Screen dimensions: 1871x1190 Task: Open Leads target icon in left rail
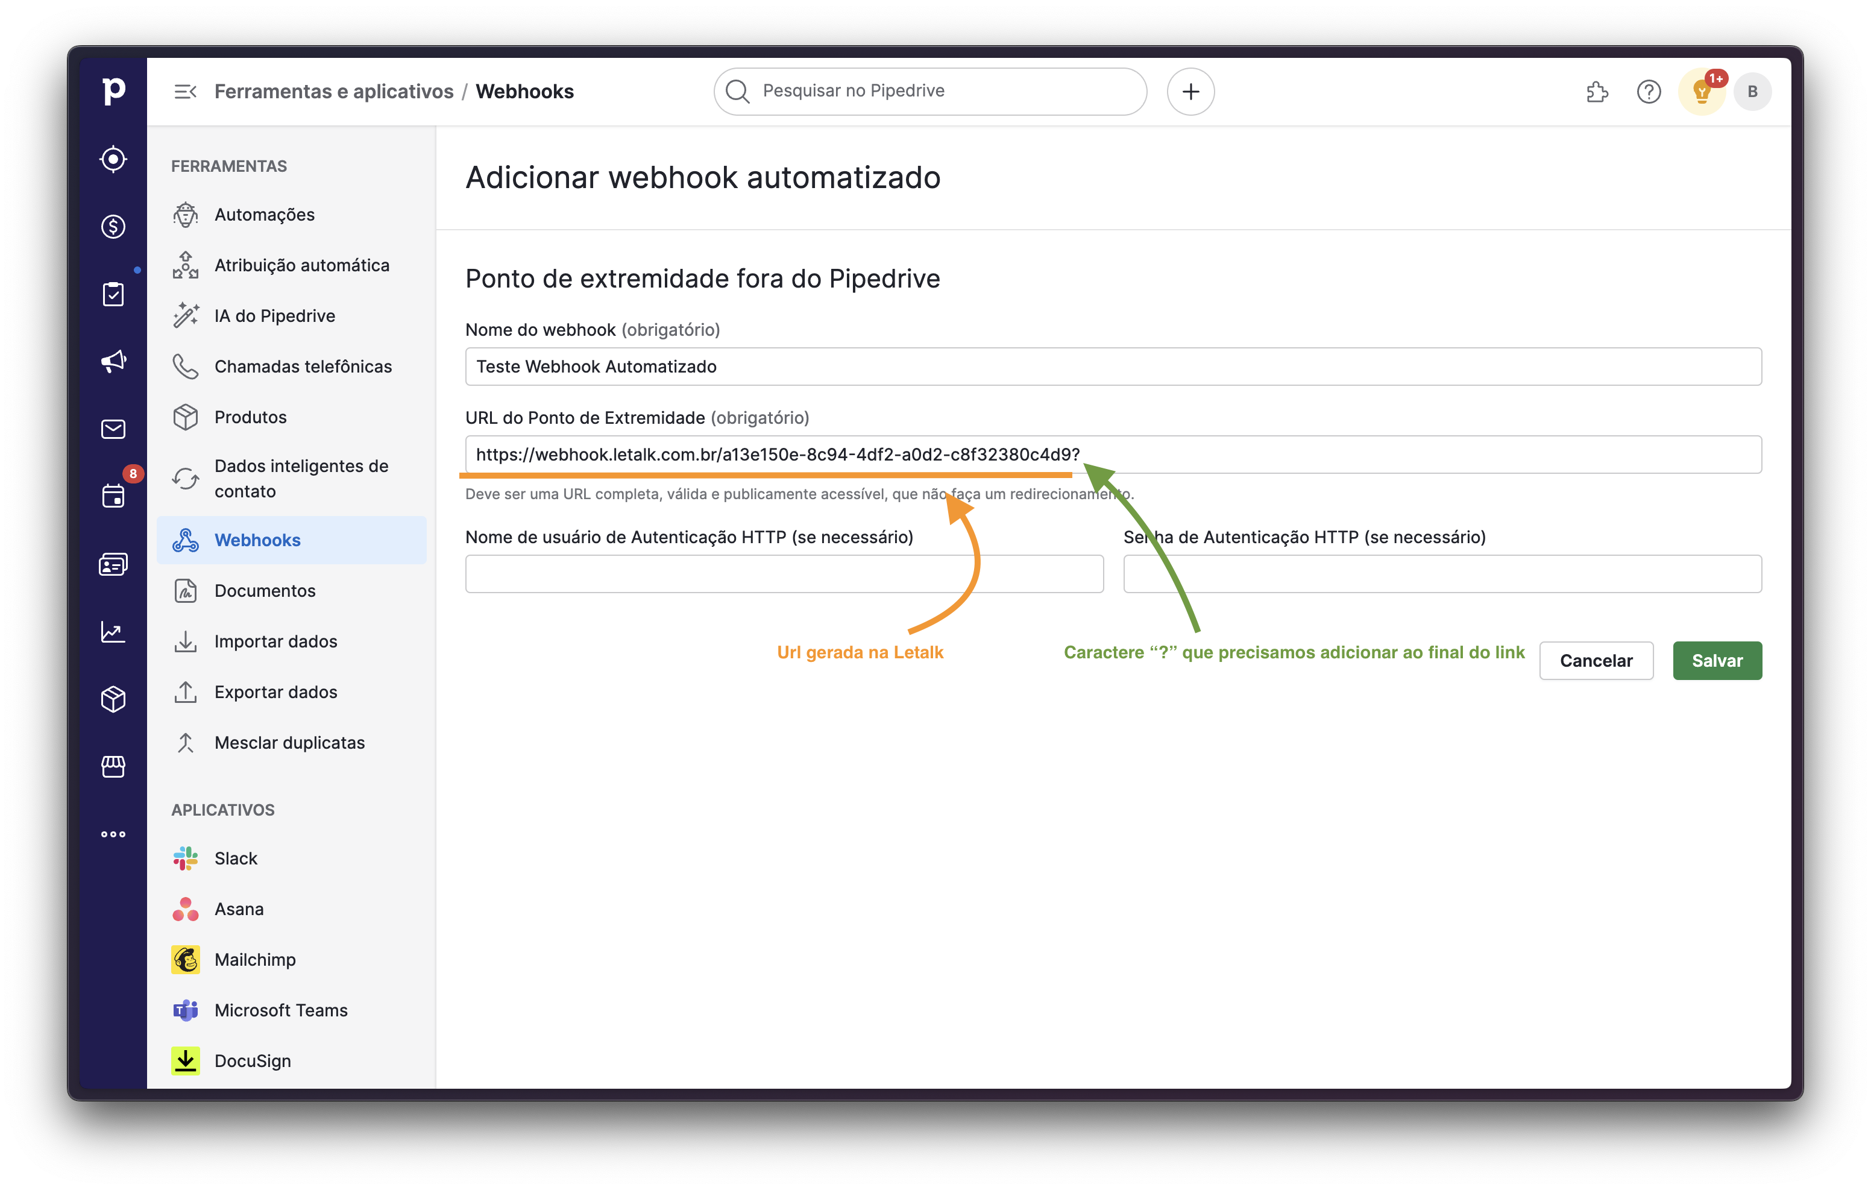113,159
